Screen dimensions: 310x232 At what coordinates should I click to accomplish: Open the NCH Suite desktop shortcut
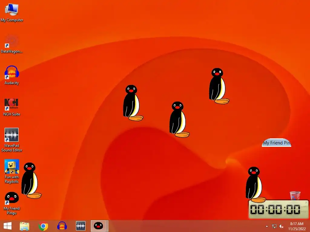pos(12,107)
